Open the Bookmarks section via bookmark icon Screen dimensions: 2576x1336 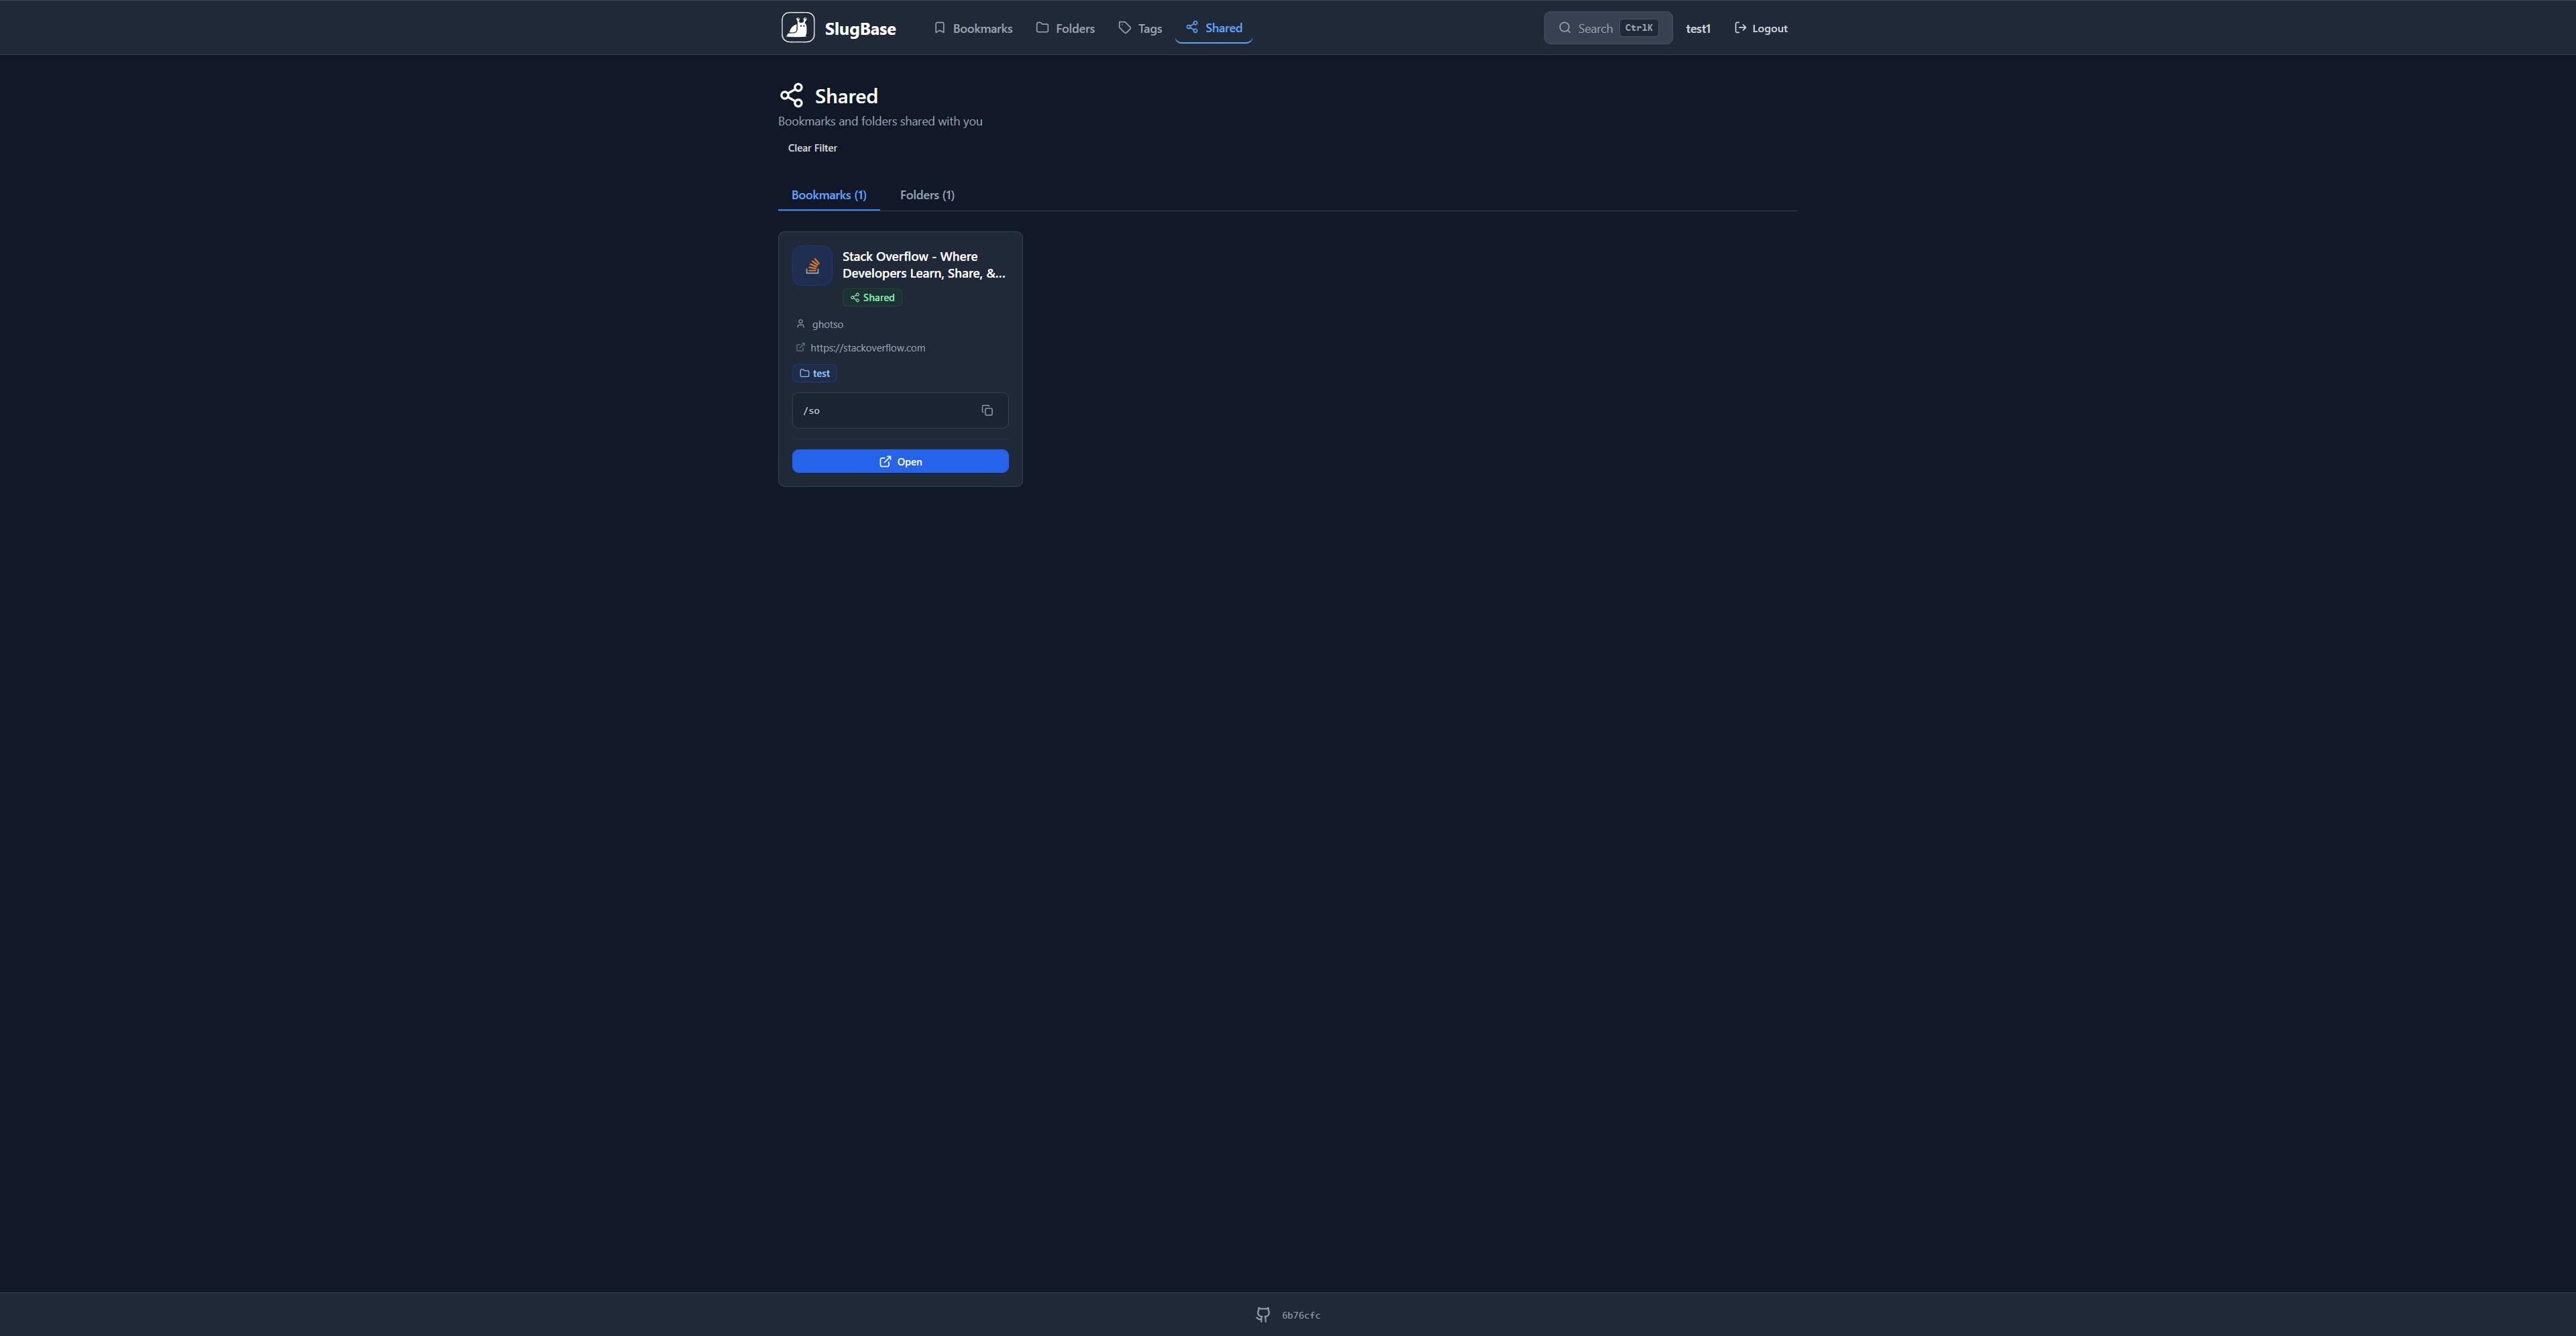pos(939,28)
